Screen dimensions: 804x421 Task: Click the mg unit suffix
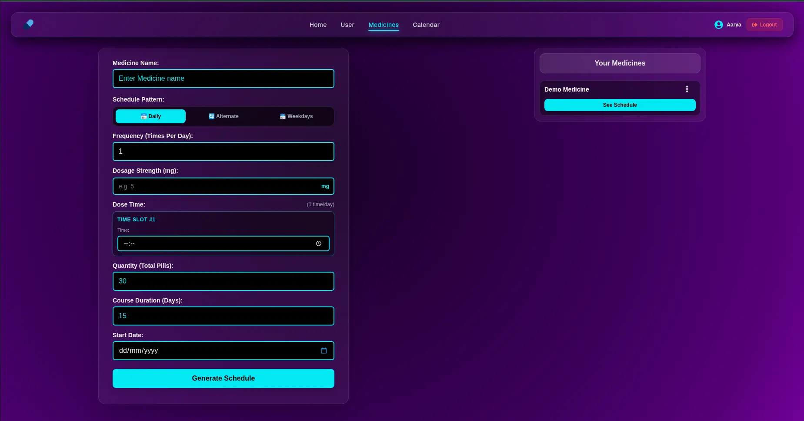click(x=325, y=186)
